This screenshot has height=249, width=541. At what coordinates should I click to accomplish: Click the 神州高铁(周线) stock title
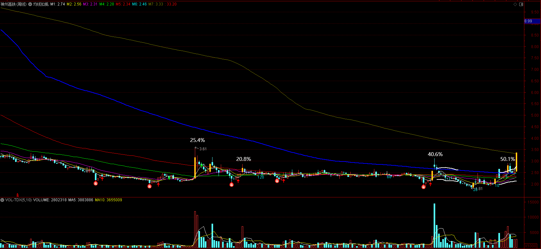[13, 4]
